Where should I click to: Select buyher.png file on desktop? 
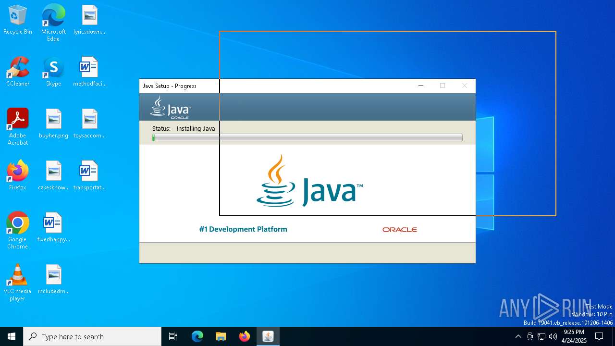[x=53, y=124]
